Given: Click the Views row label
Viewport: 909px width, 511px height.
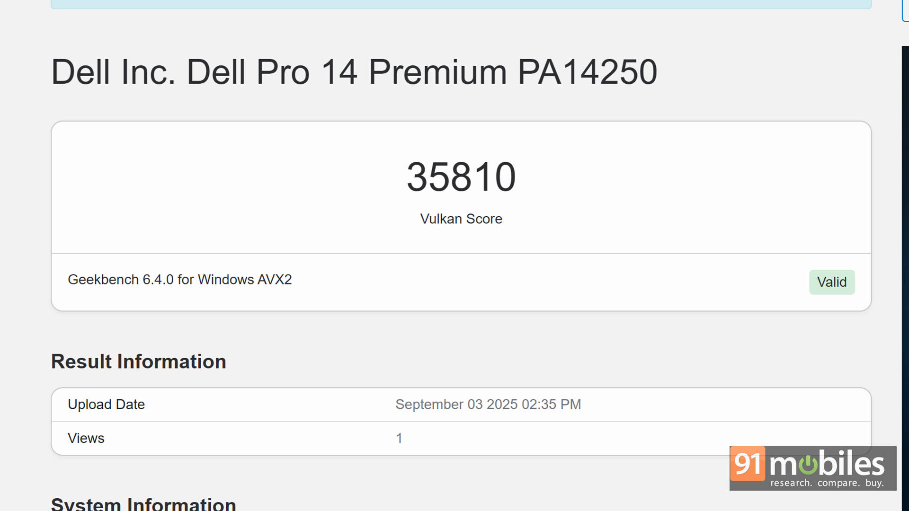Looking at the screenshot, I should point(86,438).
